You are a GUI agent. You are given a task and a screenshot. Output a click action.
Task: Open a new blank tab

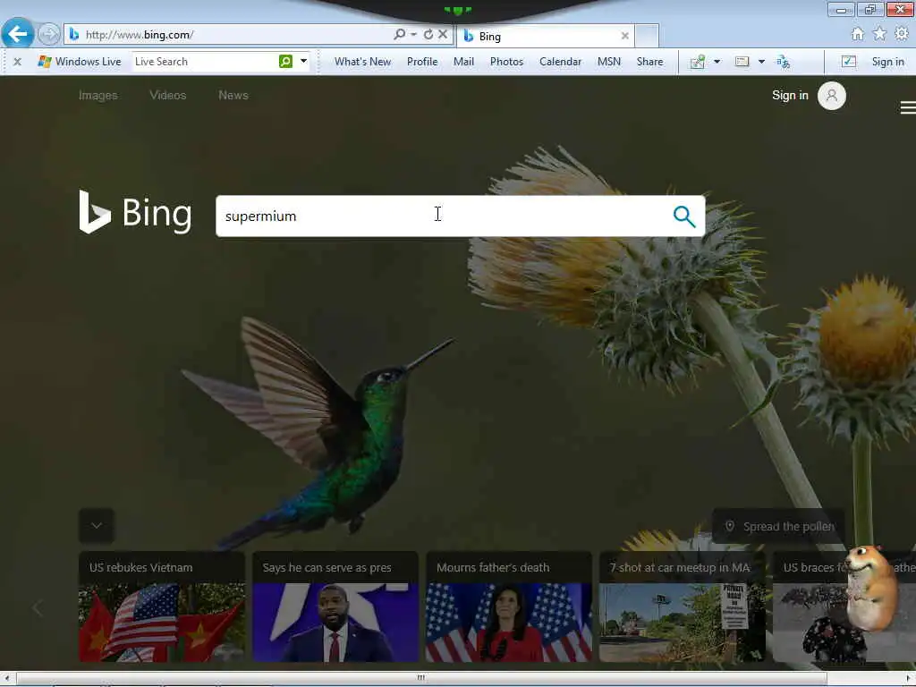pyautogui.click(x=647, y=36)
